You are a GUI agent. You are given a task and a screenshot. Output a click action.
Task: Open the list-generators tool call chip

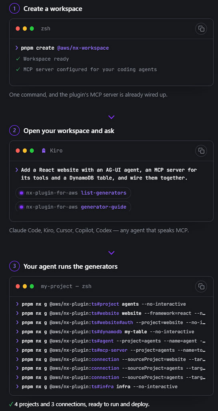(x=73, y=193)
